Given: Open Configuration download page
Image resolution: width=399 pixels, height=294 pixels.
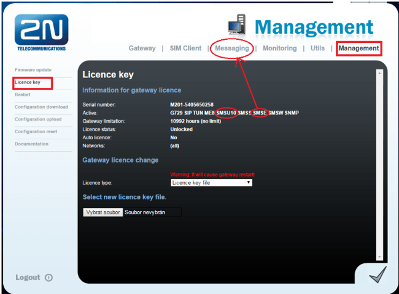Looking at the screenshot, I should click(41, 107).
